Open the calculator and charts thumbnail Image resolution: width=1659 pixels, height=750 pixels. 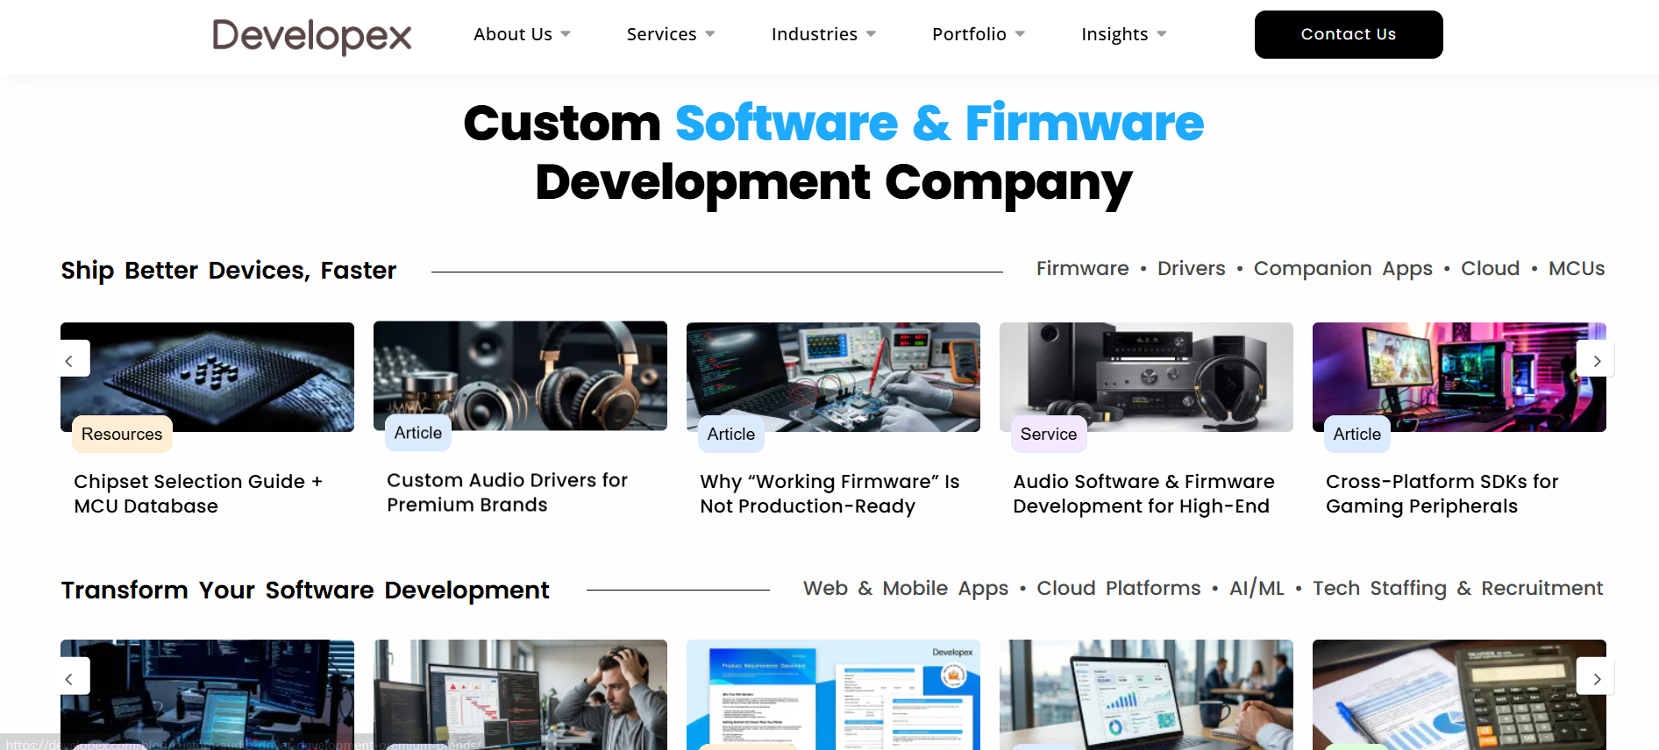coord(1459,695)
